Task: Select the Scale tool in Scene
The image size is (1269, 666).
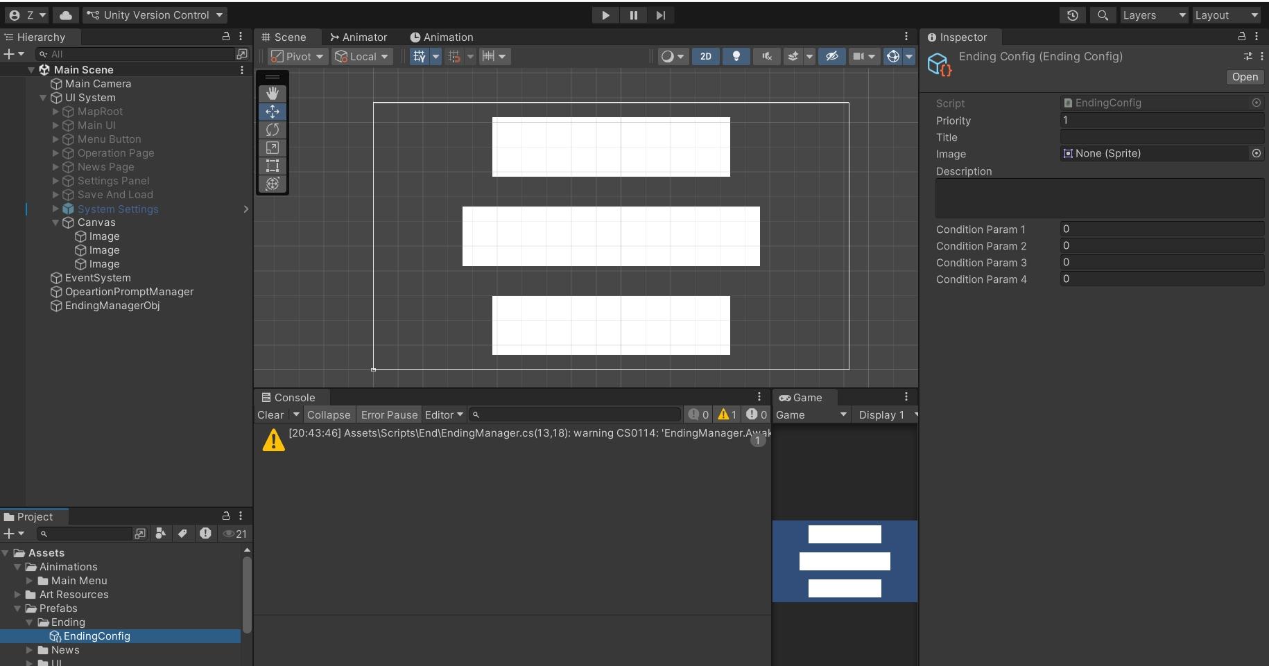Action: click(273, 148)
